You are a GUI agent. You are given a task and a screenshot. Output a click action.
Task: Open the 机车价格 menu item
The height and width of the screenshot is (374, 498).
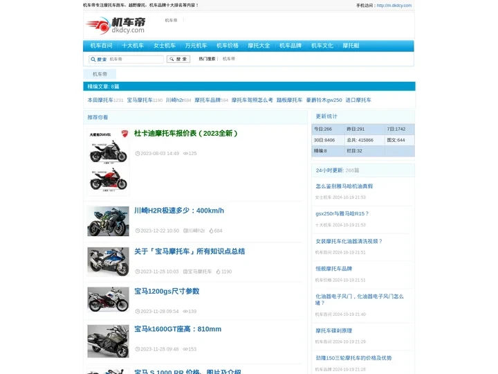tap(228, 46)
